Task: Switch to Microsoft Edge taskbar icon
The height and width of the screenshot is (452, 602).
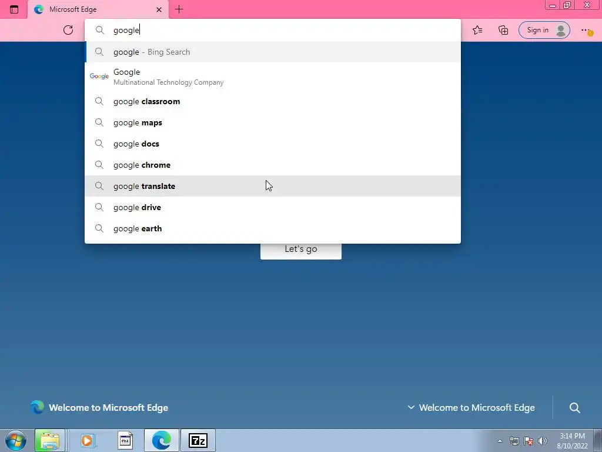Action: (x=161, y=440)
